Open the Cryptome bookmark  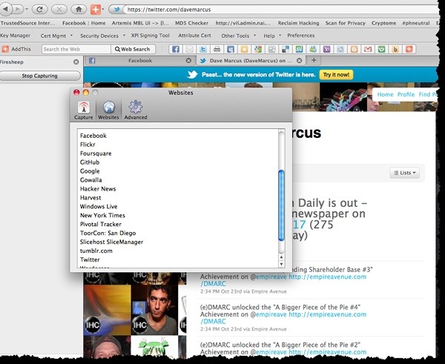pos(383,23)
